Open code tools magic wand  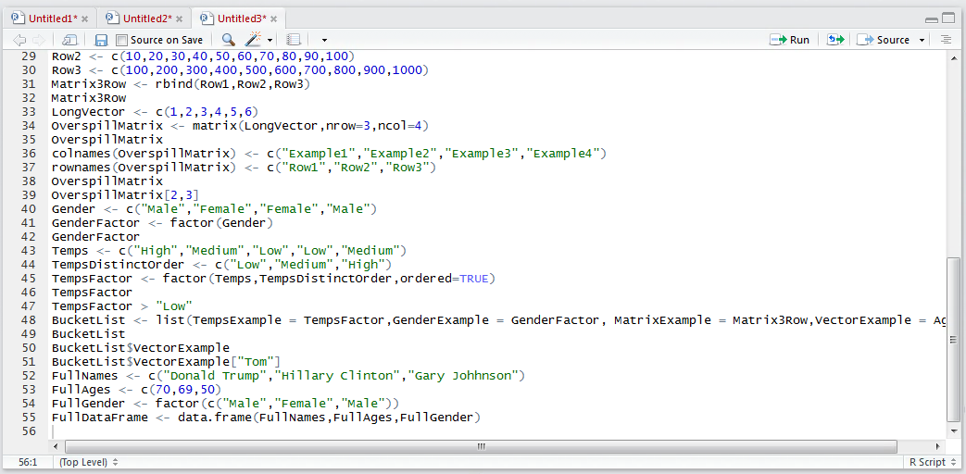[x=253, y=40]
